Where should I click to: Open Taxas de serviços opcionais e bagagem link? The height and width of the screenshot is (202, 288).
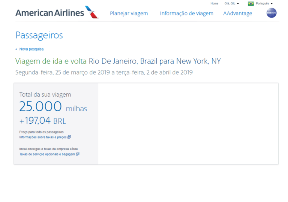click(x=47, y=154)
